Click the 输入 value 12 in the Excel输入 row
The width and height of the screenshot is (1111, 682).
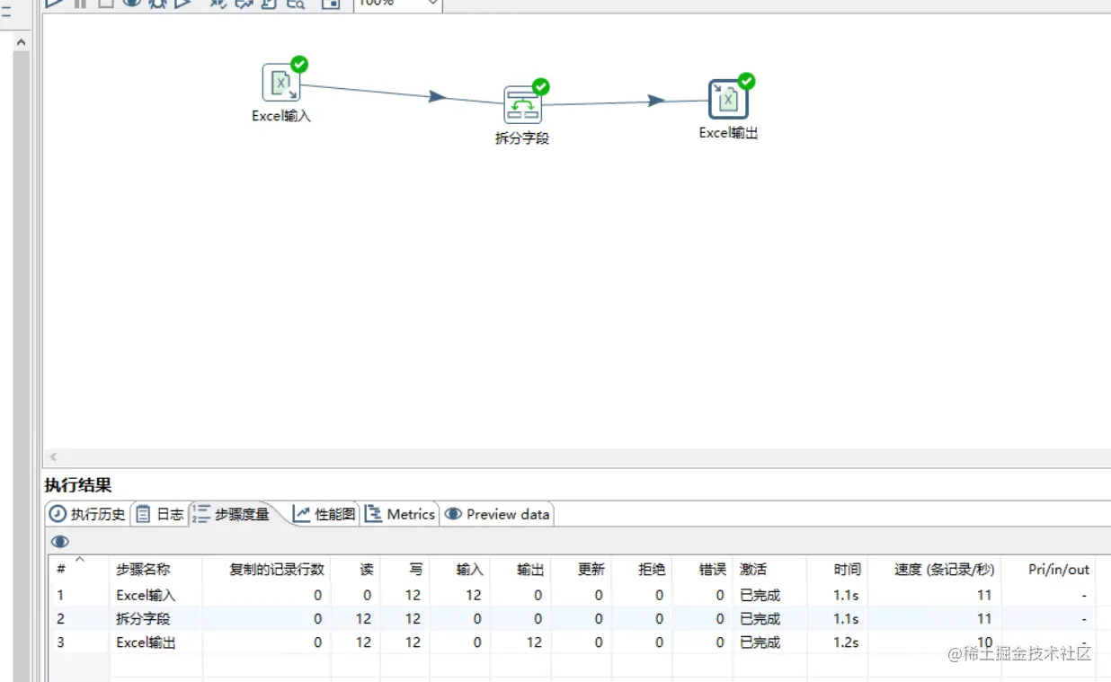pyautogui.click(x=474, y=595)
